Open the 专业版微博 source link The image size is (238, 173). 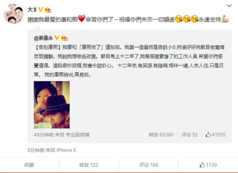point(78,135)
